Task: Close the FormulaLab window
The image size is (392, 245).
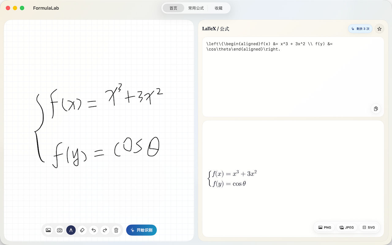Action: click(x=8, y=8)
